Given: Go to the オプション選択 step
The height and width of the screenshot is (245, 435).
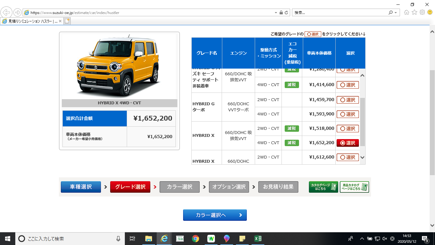Looking at the screenshot, I should pos(229,187).
